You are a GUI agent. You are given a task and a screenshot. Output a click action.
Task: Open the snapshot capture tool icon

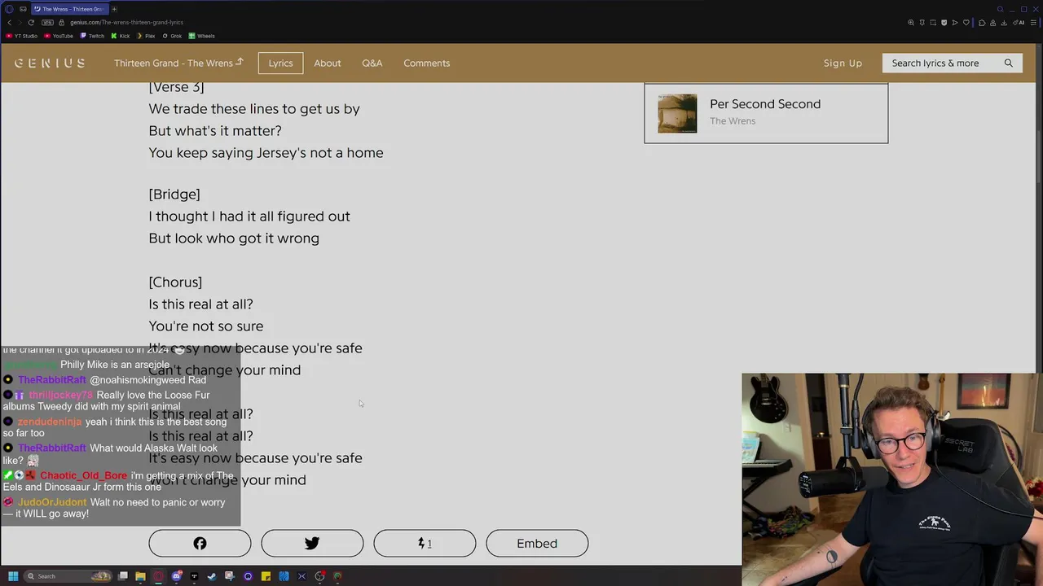[x=933, y=22]
